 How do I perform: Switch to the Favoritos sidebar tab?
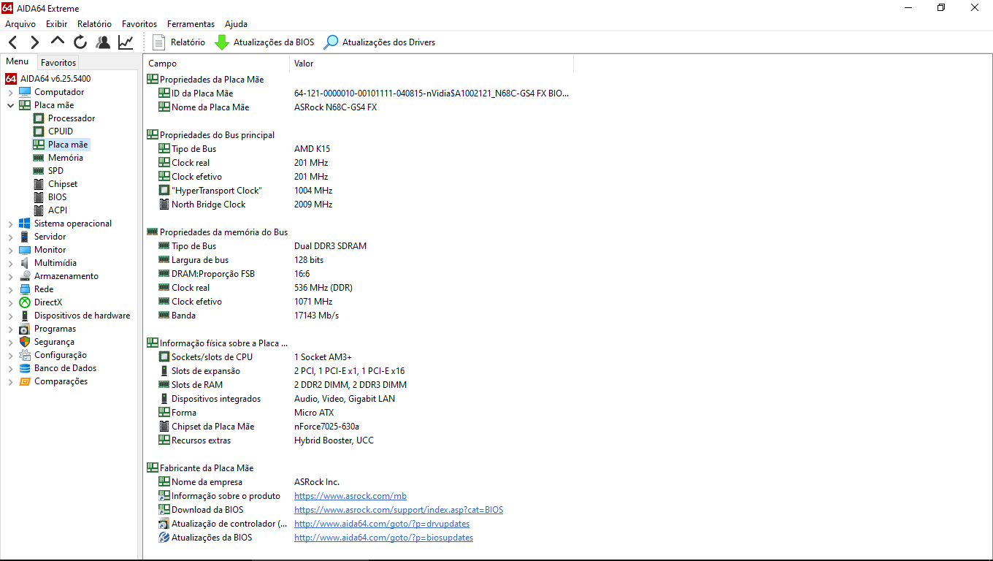pos(58,63)
